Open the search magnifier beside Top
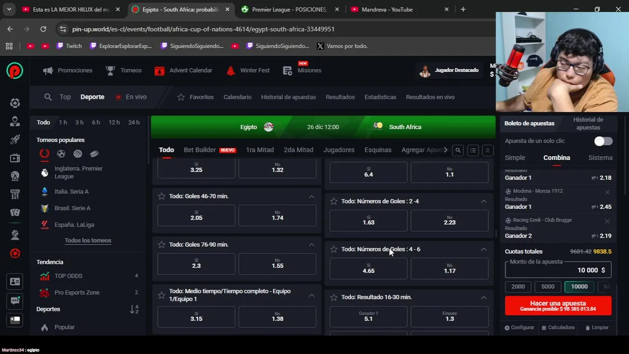 [x=48, y=97]
